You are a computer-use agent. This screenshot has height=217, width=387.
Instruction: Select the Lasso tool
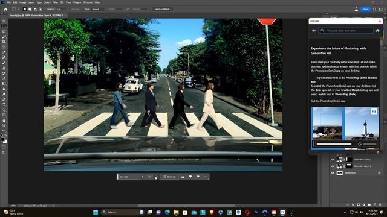coord(4,31)
